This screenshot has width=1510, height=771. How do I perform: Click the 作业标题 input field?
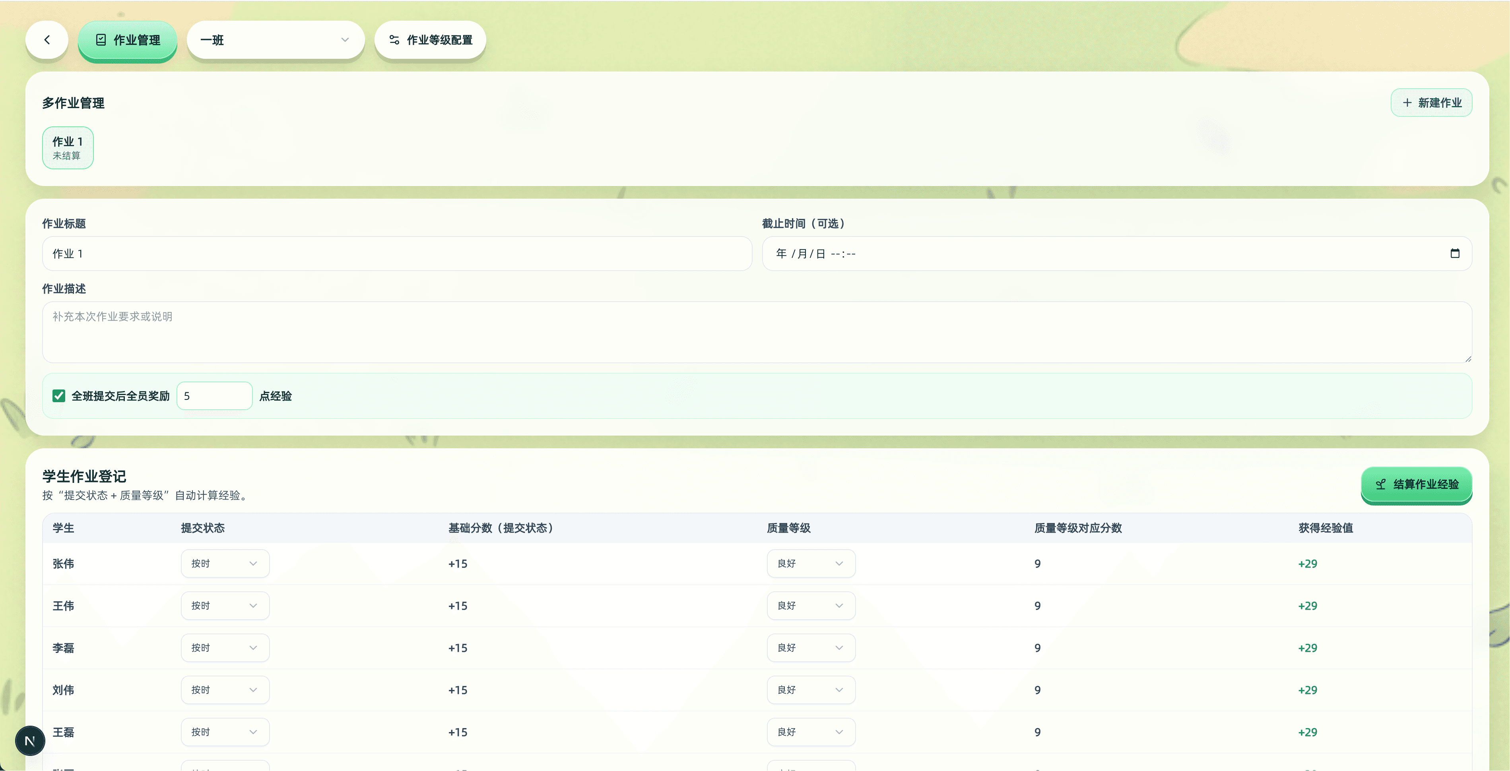coord(397,254)
